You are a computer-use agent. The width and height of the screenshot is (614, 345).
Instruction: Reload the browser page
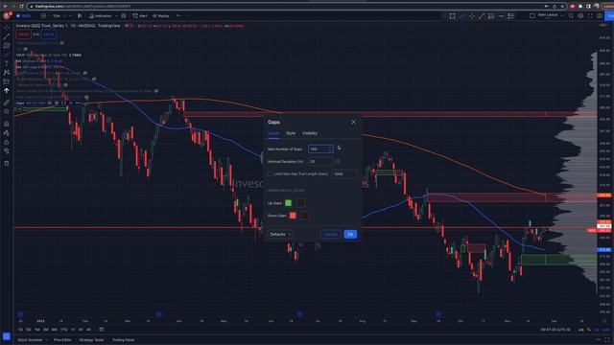pos(21,7)
